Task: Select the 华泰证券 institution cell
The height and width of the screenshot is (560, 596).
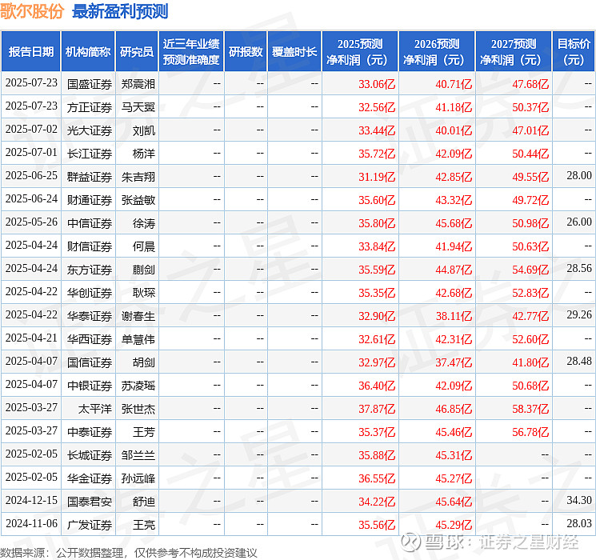Action: pos(90,316)
